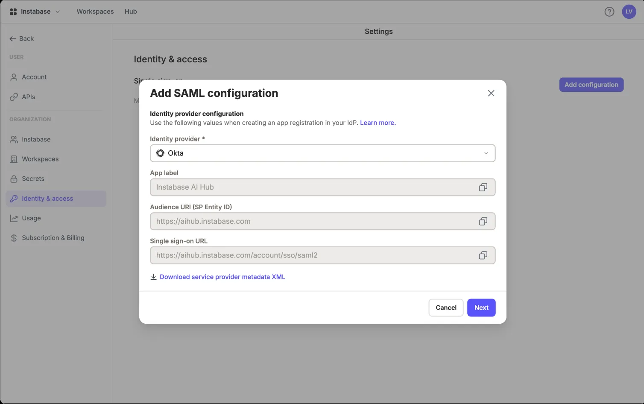Copy the Single sign-on URL value
The width and height of the screenshot is (644, 404).
483,255
